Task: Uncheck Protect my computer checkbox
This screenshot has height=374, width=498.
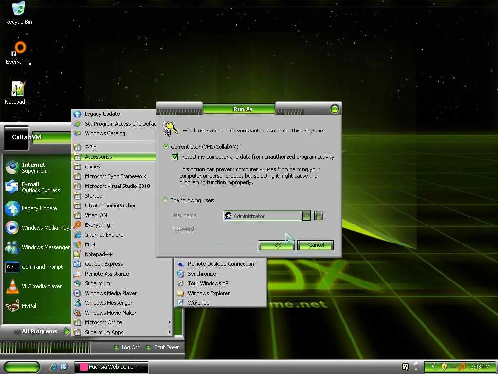Action: tap(175, 157)
